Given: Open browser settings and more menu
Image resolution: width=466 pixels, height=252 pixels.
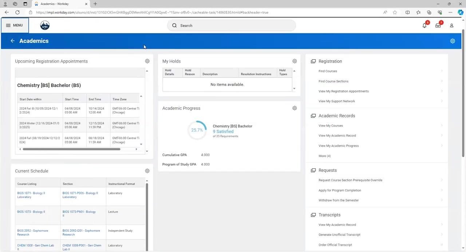Looking at the screenshot, I should click(450, 12).
